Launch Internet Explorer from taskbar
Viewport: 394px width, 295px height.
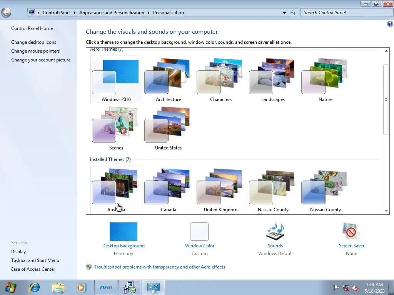click(34, 287)
